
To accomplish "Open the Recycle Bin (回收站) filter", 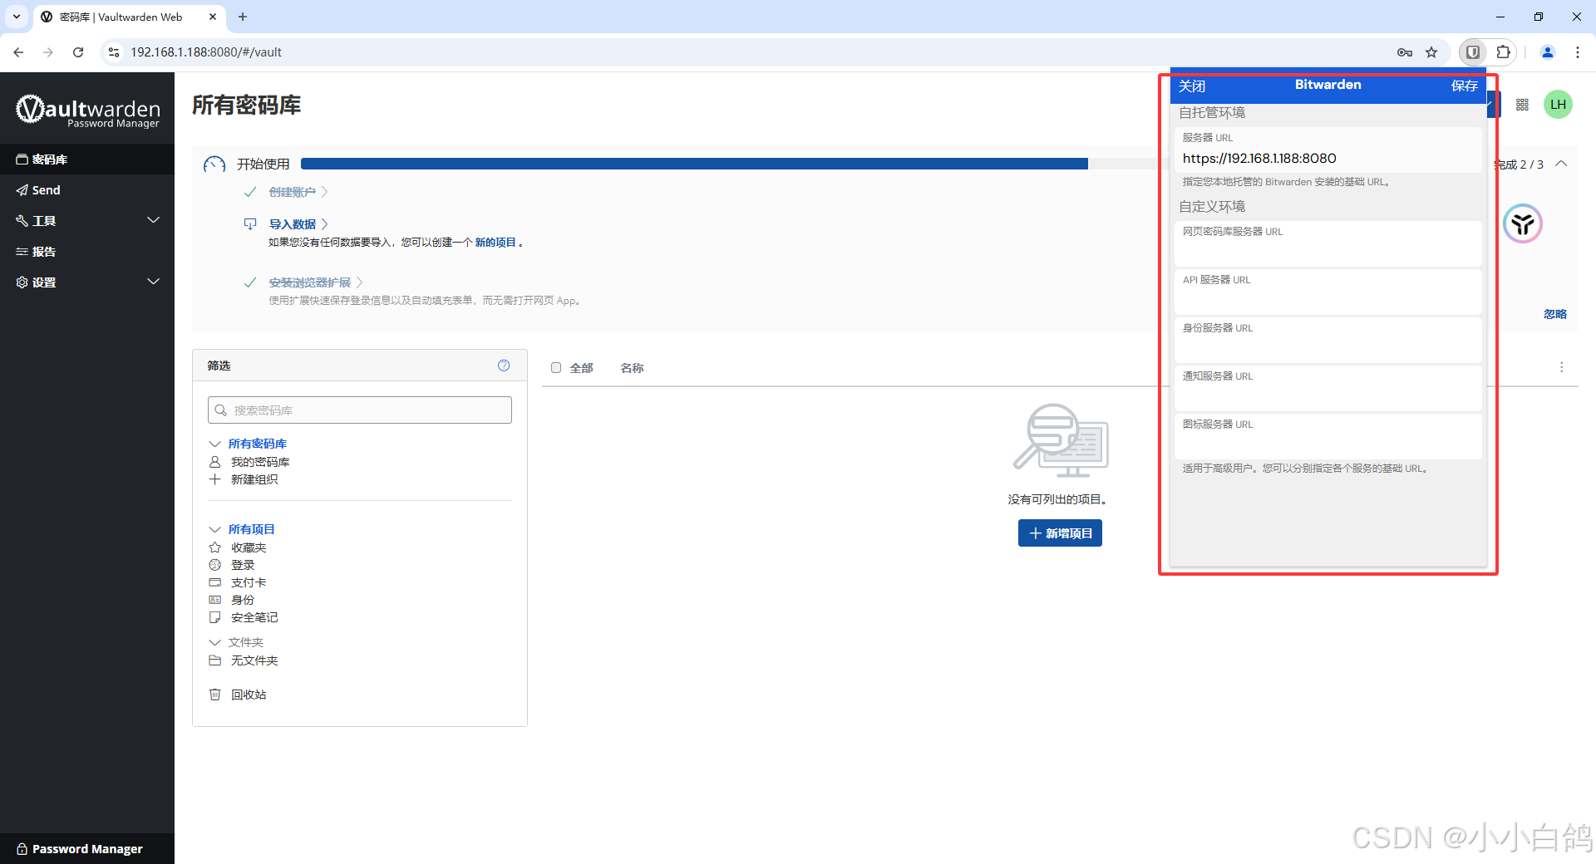I will (248, 695).
